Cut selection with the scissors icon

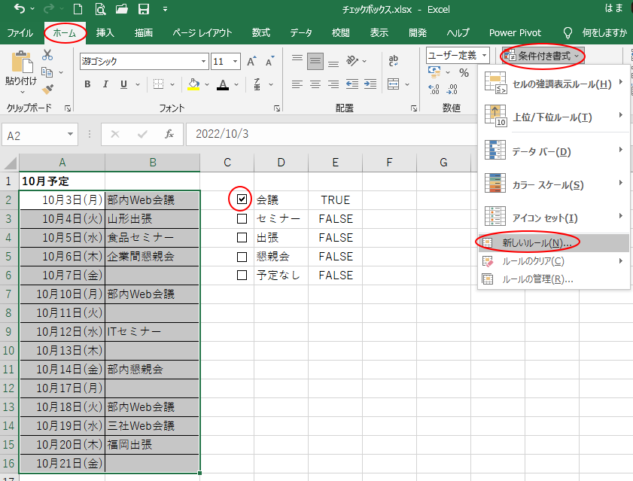(47, 54)
